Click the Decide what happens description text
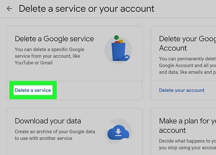216x155 pixels. 188,144
